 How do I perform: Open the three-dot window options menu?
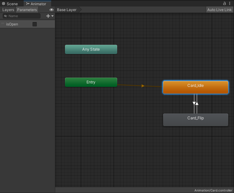coord(230,3)
